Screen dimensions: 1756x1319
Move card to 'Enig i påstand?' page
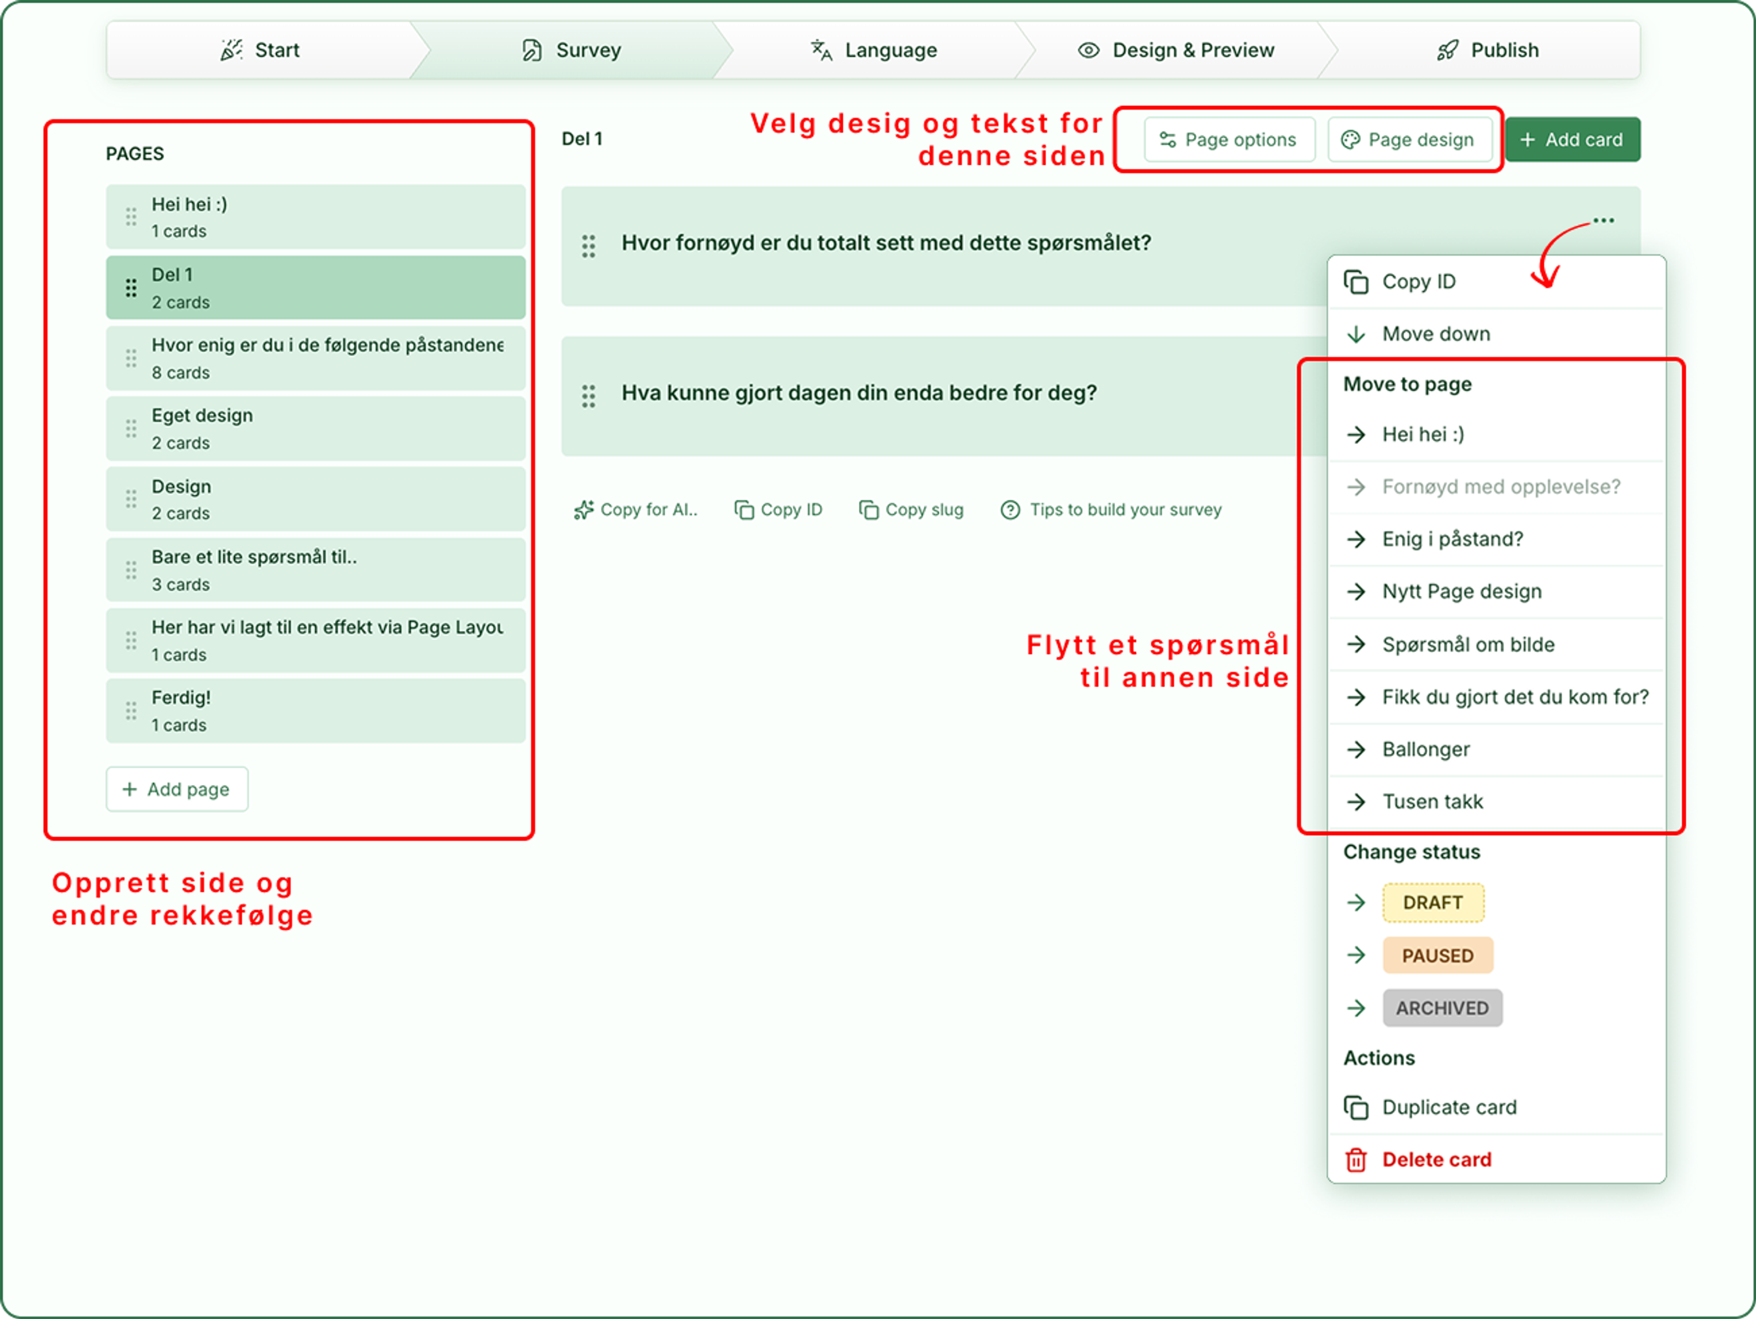[1496, 539]
